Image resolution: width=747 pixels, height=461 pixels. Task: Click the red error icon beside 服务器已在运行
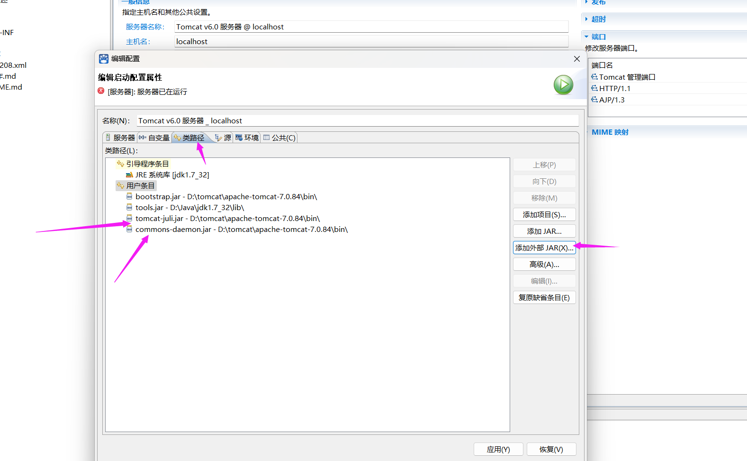(x=101, y=91)
